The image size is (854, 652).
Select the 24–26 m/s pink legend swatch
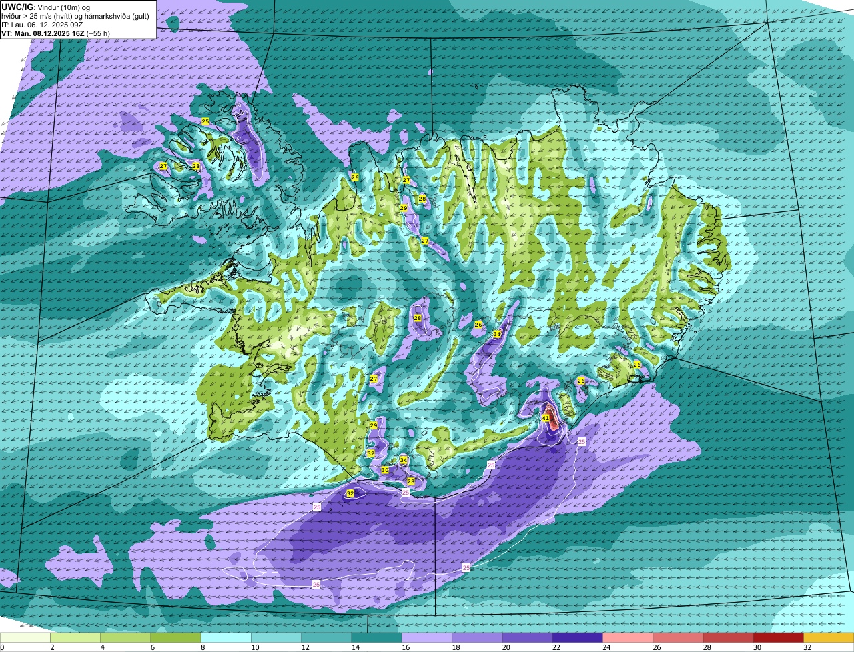(x=628, y=638)
